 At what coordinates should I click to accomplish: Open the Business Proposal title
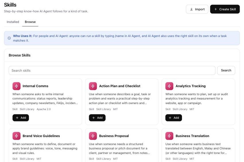pos(114,136)
